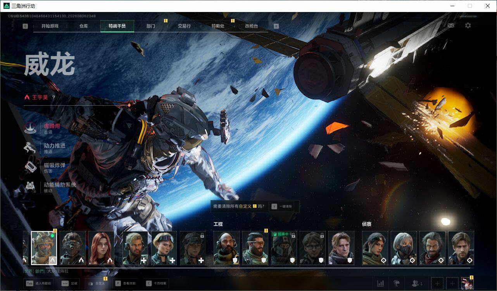
Task: Click the 出战 deploy button
Action: tap(70, 283)
